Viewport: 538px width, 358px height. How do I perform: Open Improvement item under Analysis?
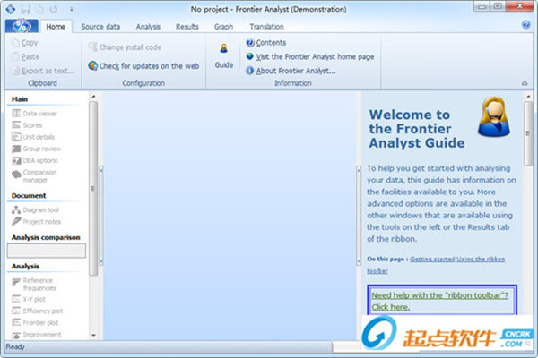click(x=37, y=335)
